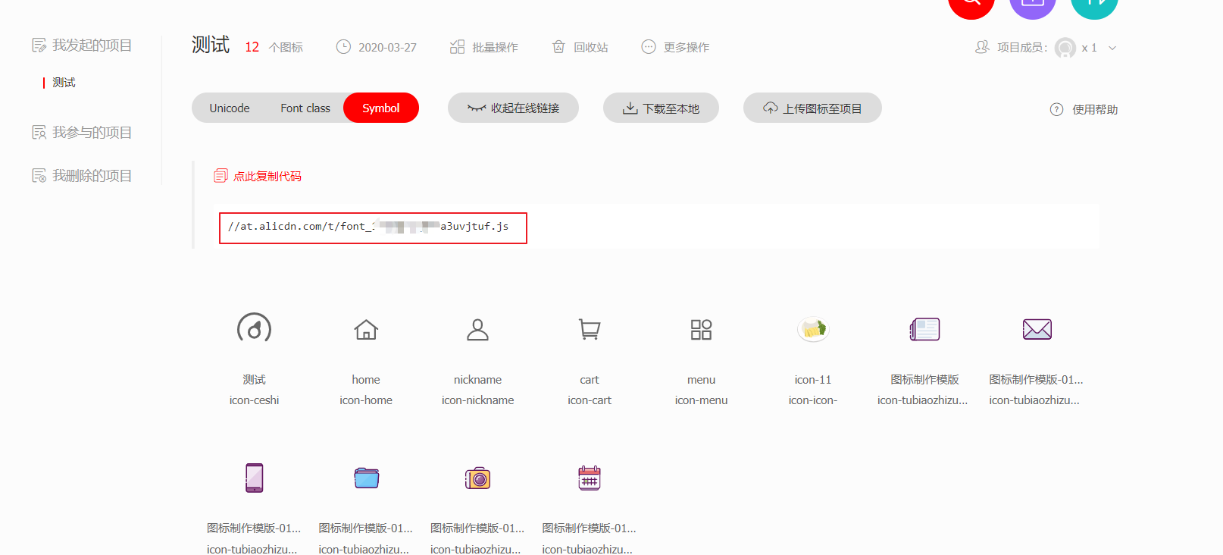Click the icon-nickname label

click(477, 400)
